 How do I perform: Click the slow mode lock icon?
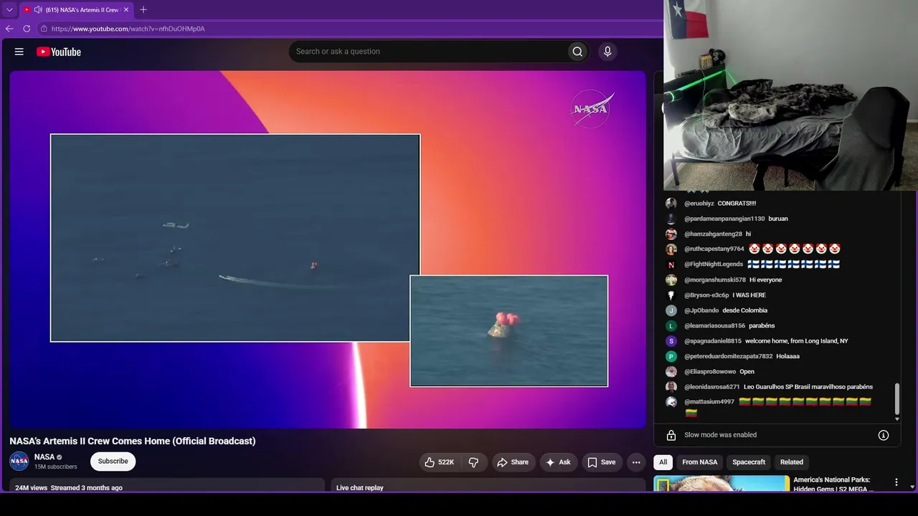pyautogui.click(x=671, y=435)
